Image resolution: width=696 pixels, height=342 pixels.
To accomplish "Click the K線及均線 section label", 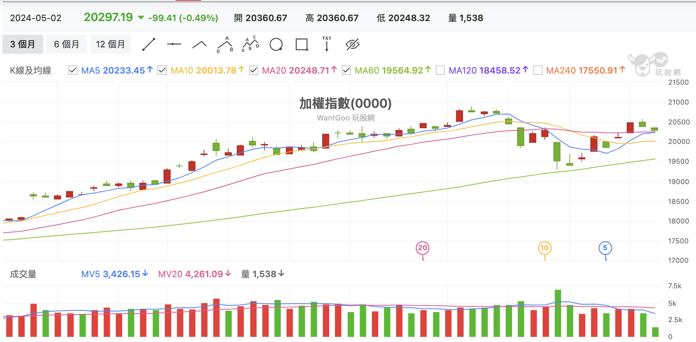I will point(31,70).
